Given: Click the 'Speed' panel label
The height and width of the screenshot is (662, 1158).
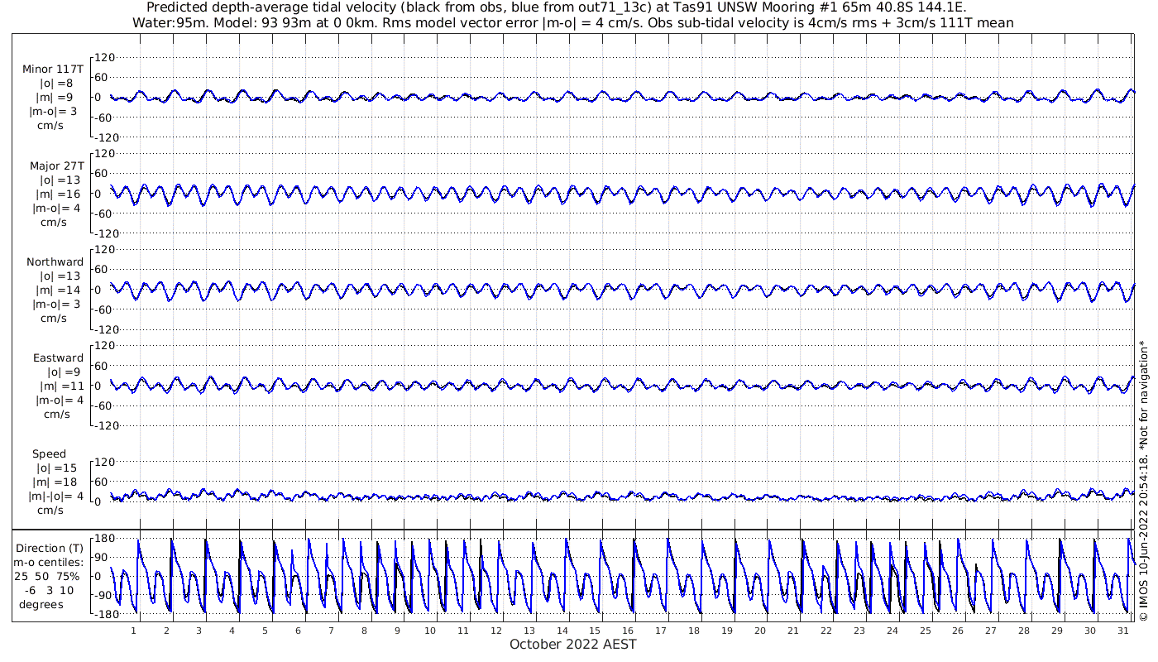Looking at the screenshot, I should pos(49,454).
